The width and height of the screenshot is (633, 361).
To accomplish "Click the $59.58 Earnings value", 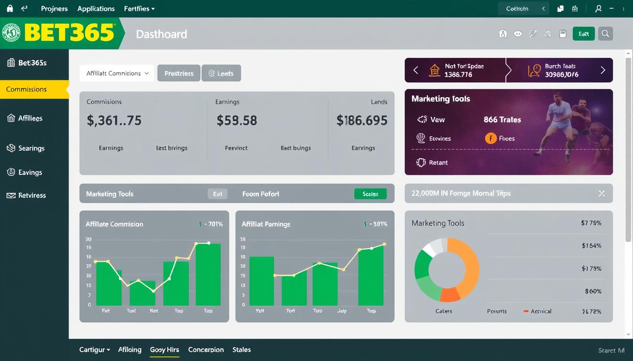I will click(x=237, y=121).
